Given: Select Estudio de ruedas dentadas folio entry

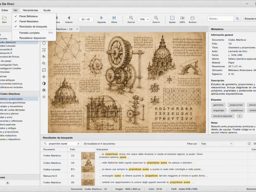Looking at the screenshot, I should (x=12, y=110).
